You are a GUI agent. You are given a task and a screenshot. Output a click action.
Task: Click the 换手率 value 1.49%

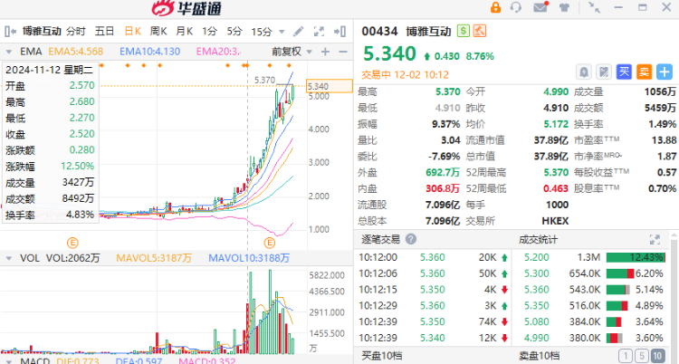[x=663, y=124]
